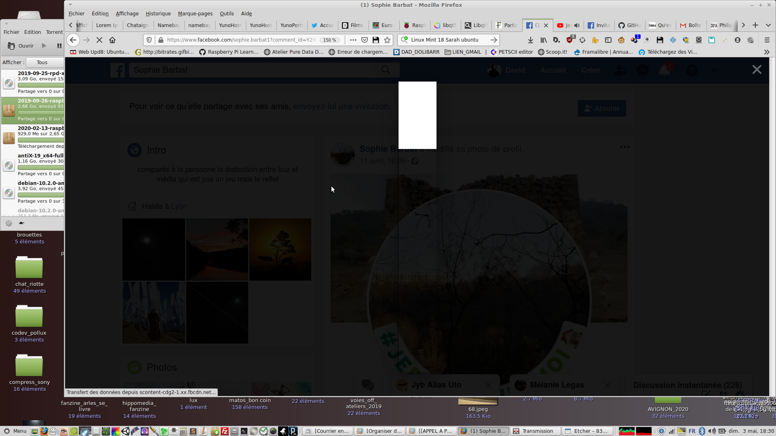This screenshot has width=776, height=436.
Task: Expand the hidden bookmarks toolbar overflow chevron
Action: [766, 52]
